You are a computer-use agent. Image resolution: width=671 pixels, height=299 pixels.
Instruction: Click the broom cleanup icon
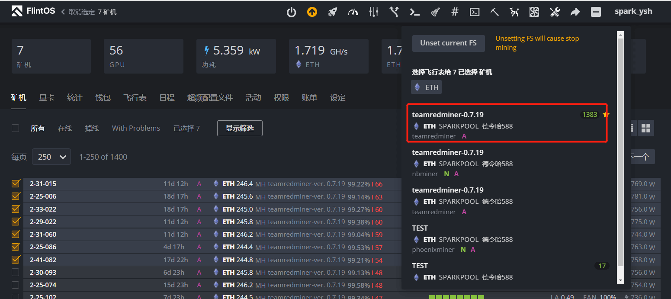pyautogui.click(x=435, y=12)
